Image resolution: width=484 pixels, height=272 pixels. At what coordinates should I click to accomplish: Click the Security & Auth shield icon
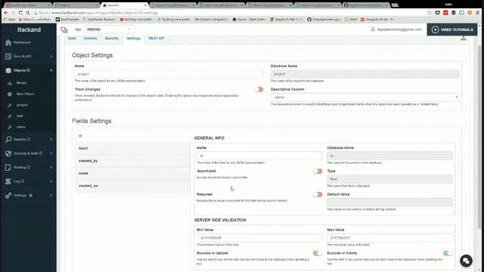(8, 153)
